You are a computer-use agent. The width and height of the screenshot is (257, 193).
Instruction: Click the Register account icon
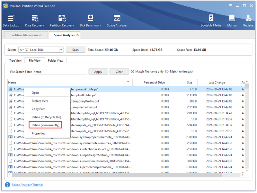pyautogui.click(x=248, y=21)
